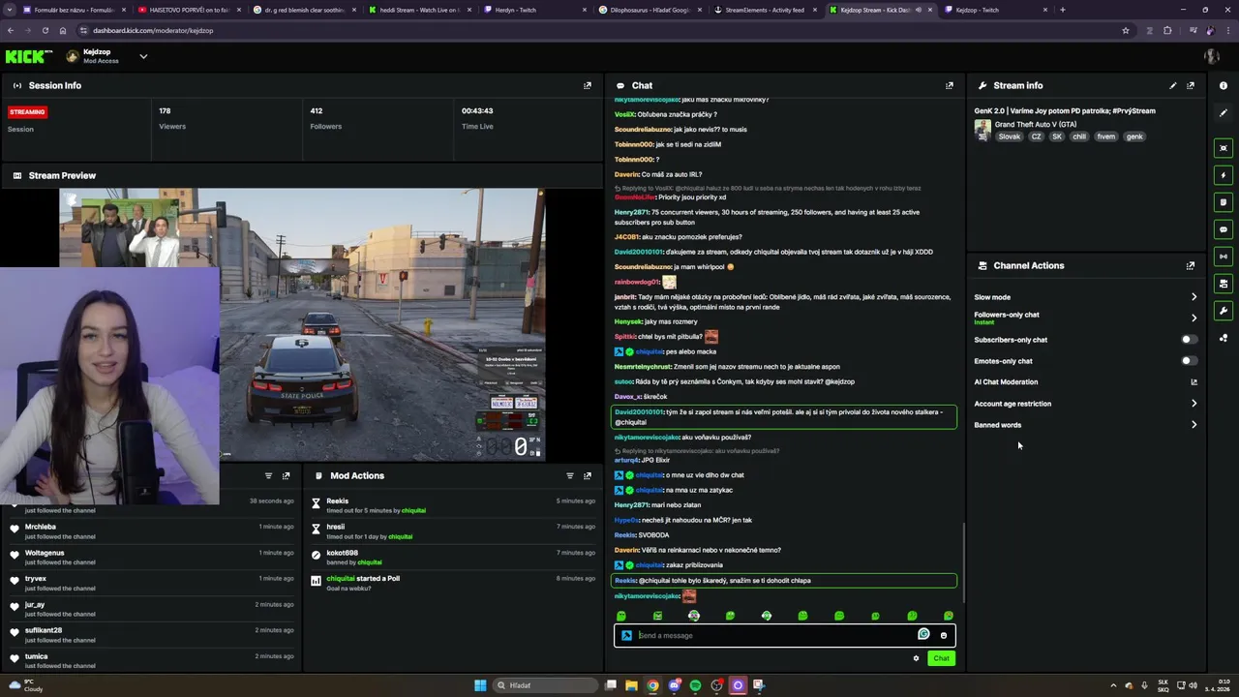Click the red STREAMING status badge
The height and width of the screenshot is (697, 1239).
click(27, 112)
